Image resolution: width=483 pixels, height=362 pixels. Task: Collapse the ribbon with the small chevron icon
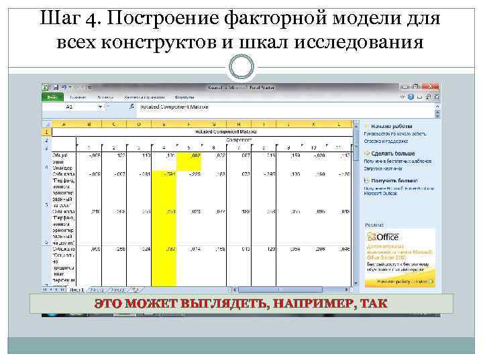tap(402, 97)
